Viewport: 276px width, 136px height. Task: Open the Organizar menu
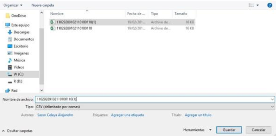tap(13, 5)
